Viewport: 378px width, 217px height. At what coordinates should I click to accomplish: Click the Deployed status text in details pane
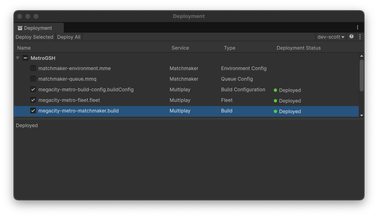click(27, 125)
